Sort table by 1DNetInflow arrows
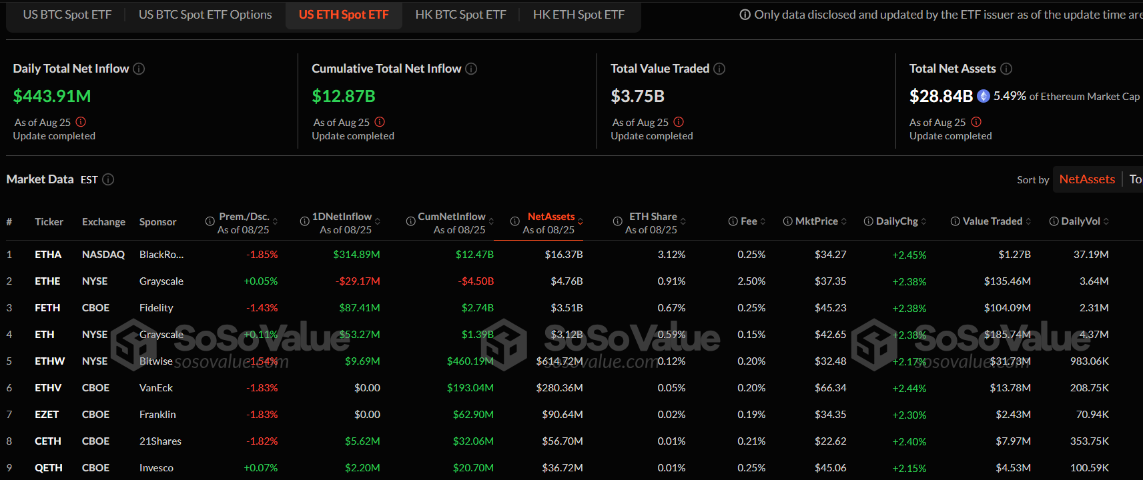 tap(378, 221)
